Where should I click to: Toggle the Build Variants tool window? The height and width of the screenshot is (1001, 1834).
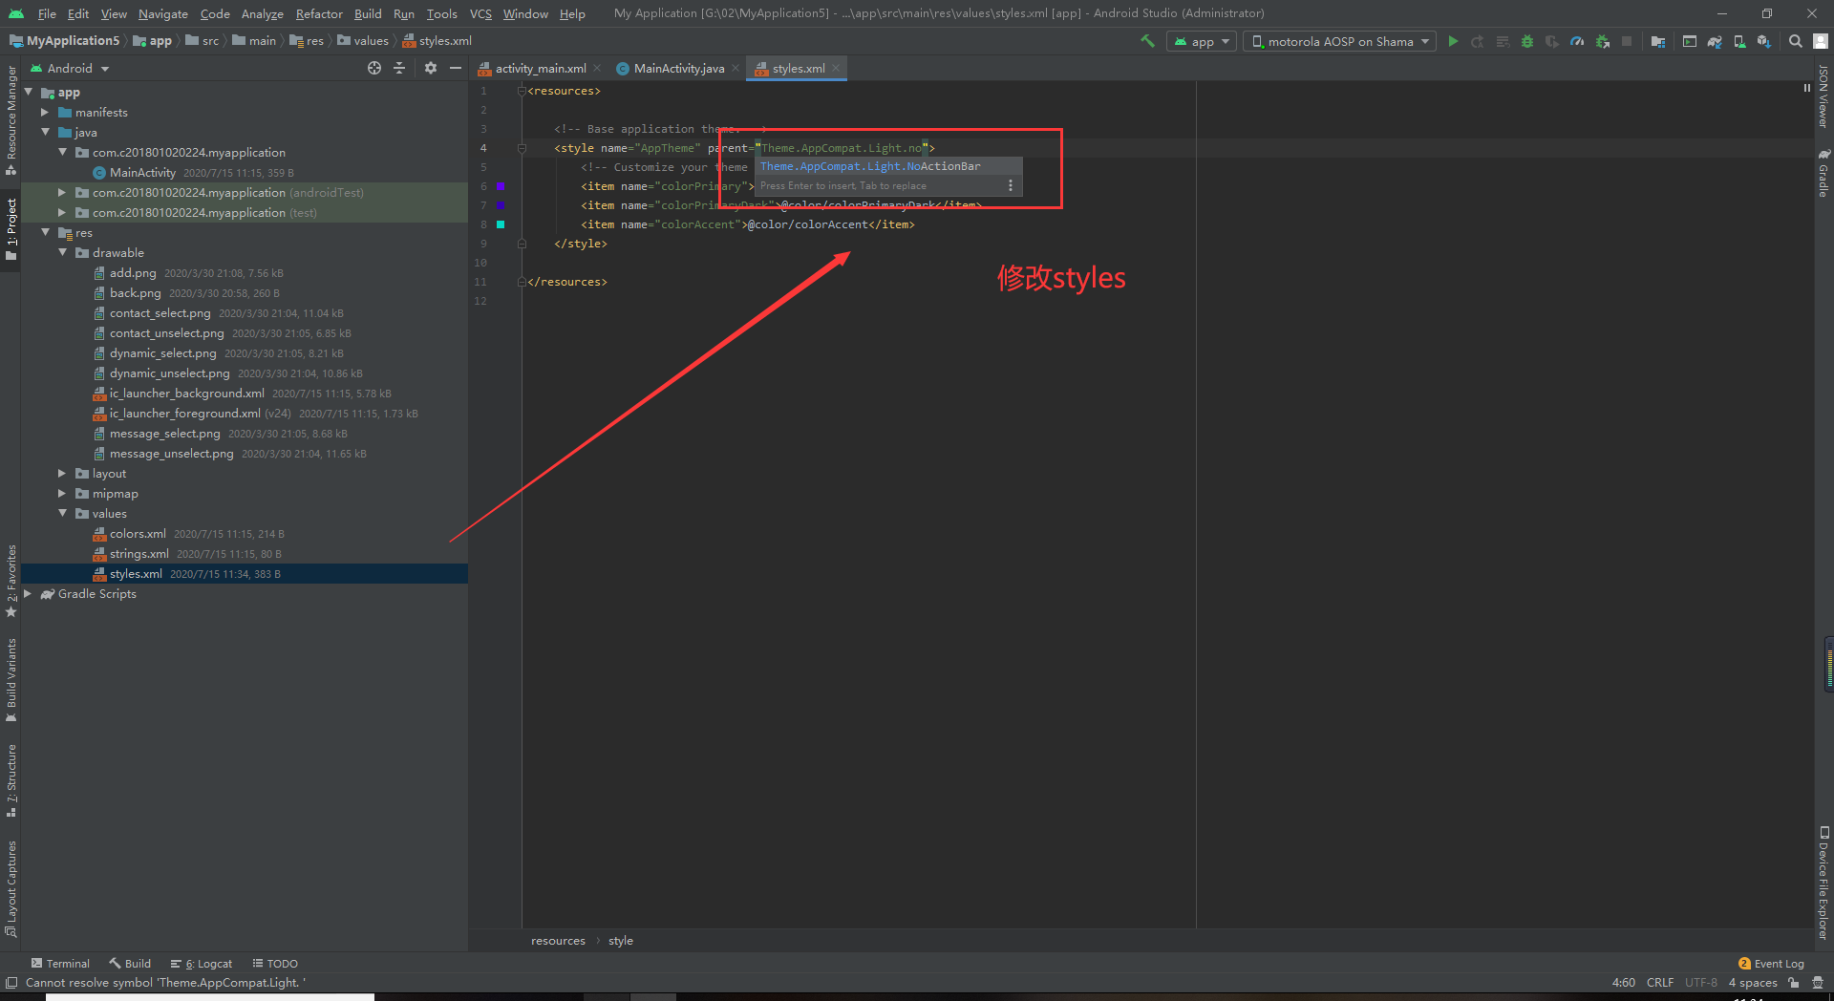pyautogui.click(x=11, y=680)
